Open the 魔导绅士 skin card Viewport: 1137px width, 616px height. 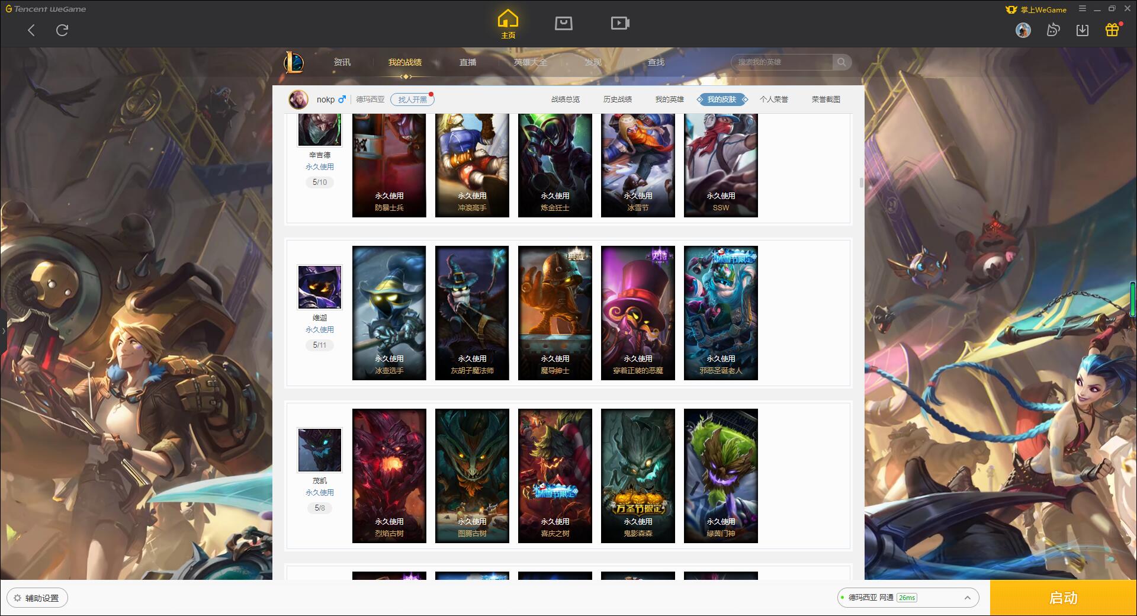pyautogui.click(x=555, y=313)
